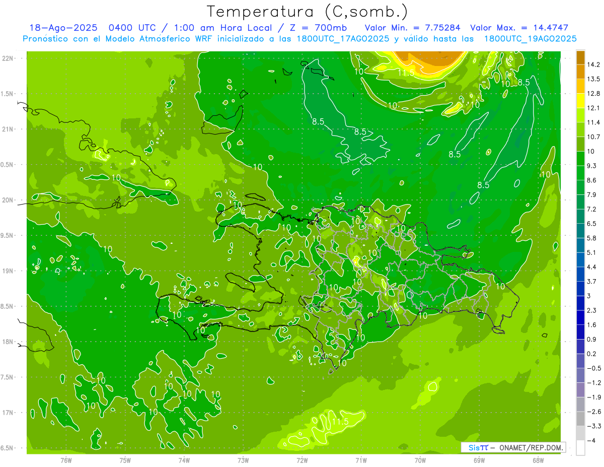Image resolution: width=604 pixels, height=467 pixels.
Task: Click the '68W' longitude axis label
Action: 538,460
